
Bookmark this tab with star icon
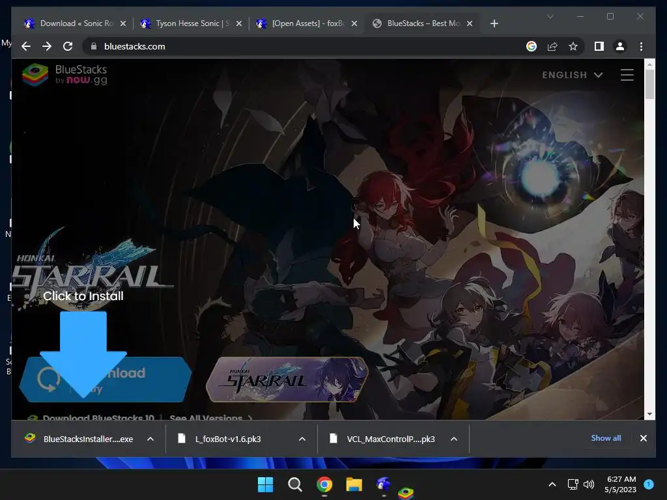coord(573,46)
